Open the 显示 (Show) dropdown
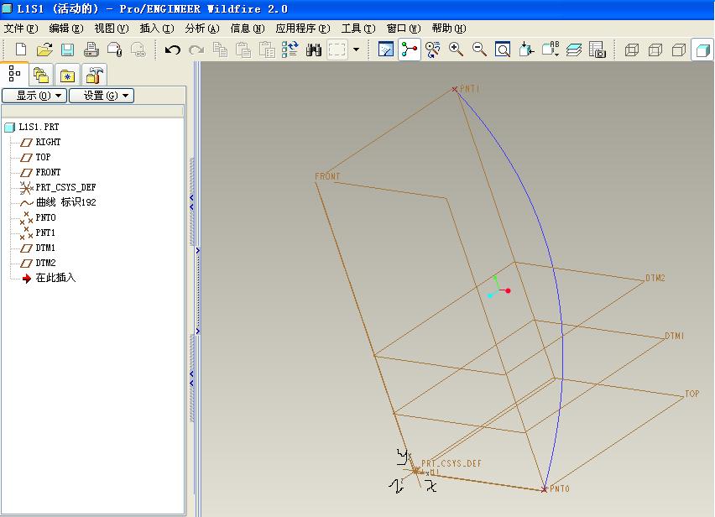Screen dimensions: 715x517 [34, 96]
